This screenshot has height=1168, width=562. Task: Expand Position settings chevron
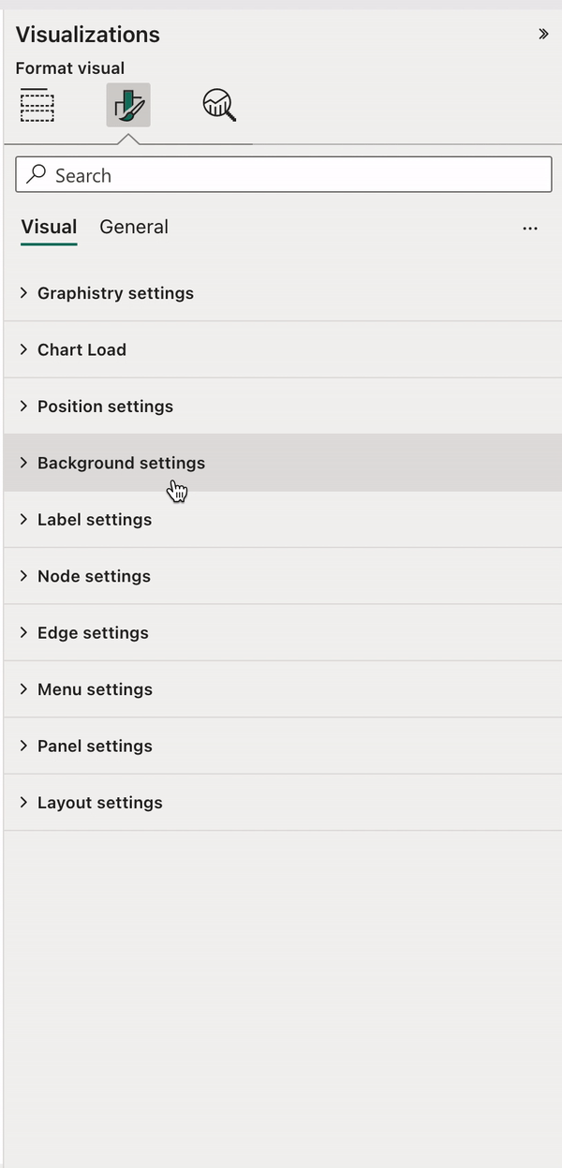click(24, 407)
